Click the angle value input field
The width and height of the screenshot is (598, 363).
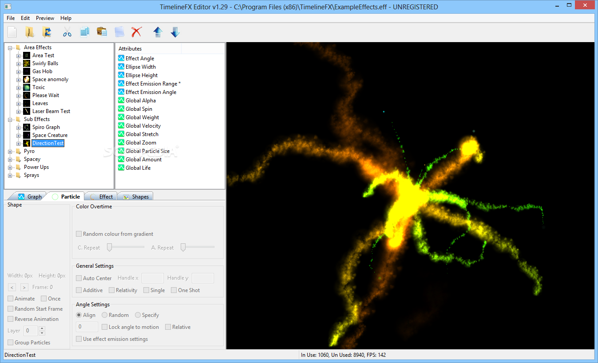(x=87, y=327)
